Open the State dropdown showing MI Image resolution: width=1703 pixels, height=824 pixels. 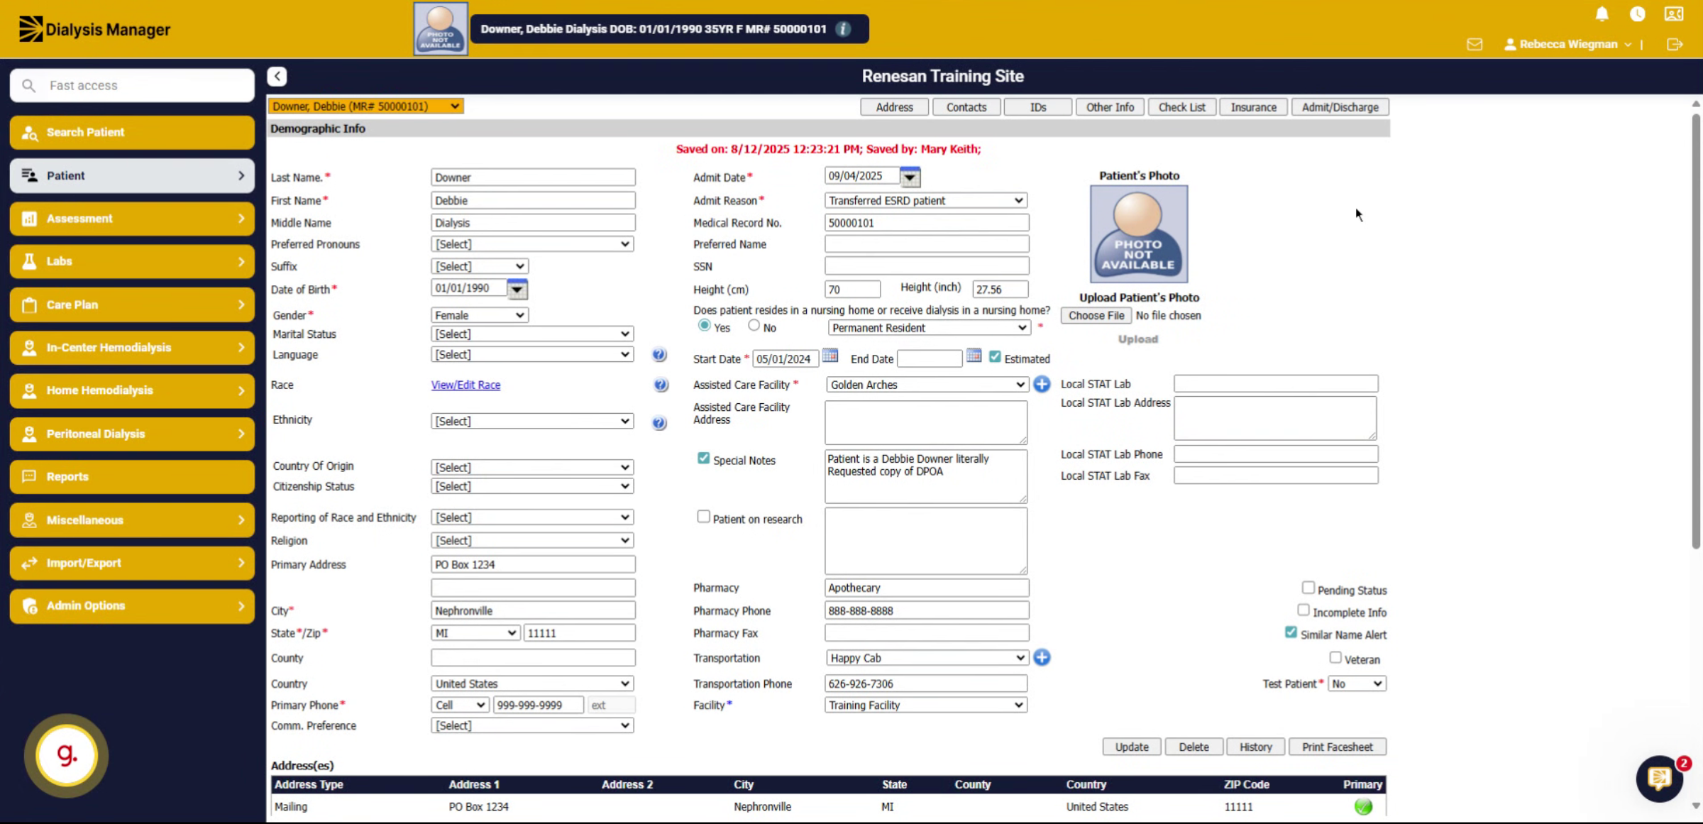(x=475, y=633)
